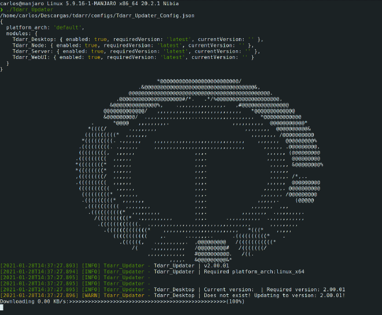Click timestamp 2021-01-28T14:37:27.894
The height and width of the screenshot is (315, 382).
pyautogui.click(x=39, y=272)
